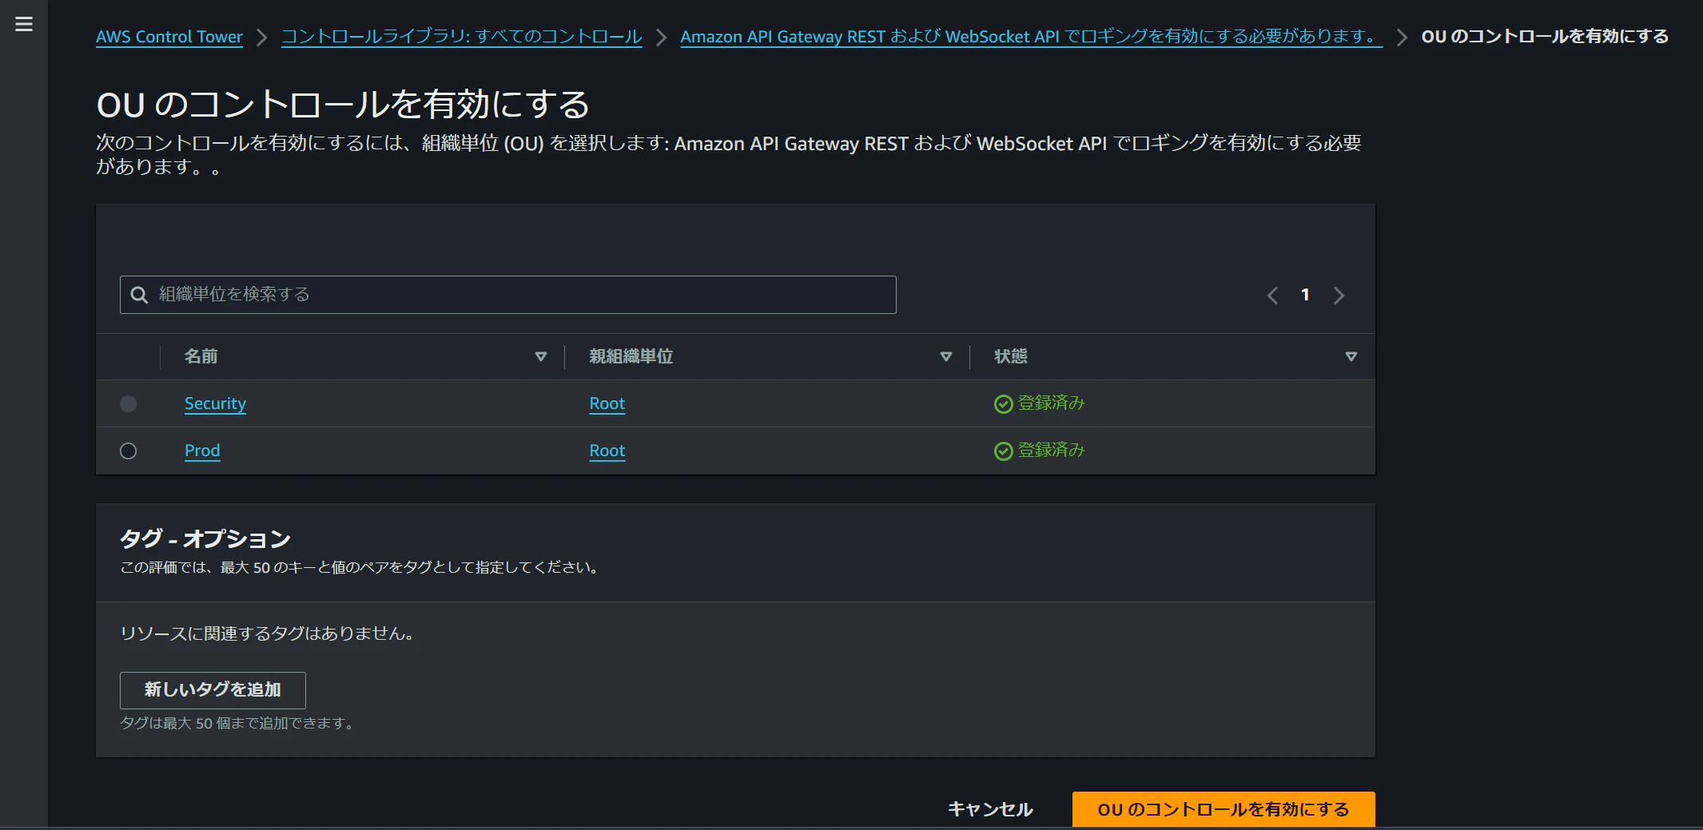The width and height of the screenshot is (1703, 830).
Task: Click キャンセル button
Action: tap(990, 809)
